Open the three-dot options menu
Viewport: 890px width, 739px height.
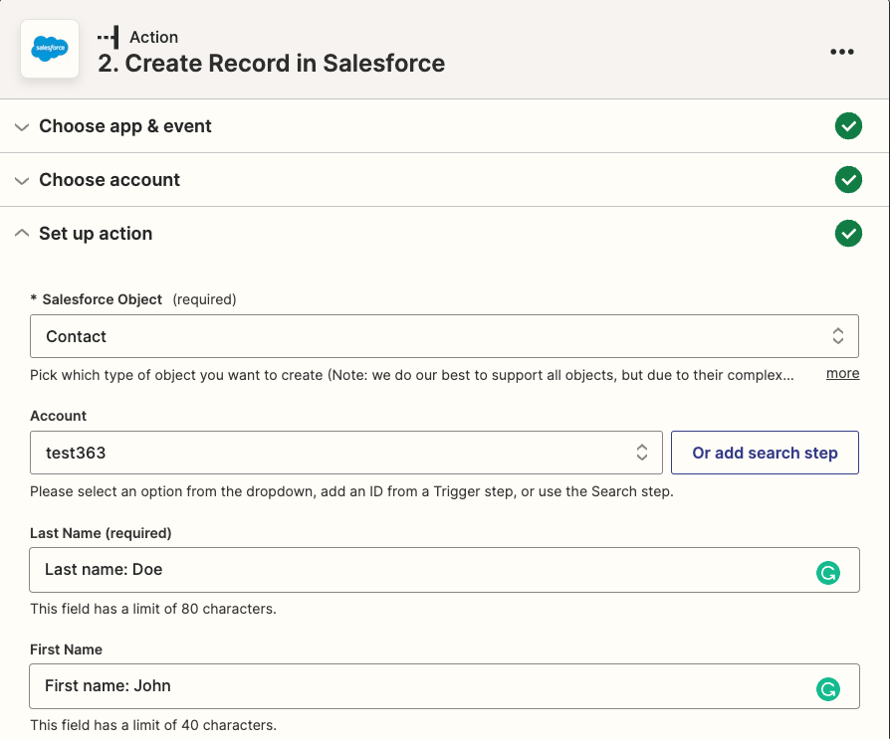(x=842, y=52)
